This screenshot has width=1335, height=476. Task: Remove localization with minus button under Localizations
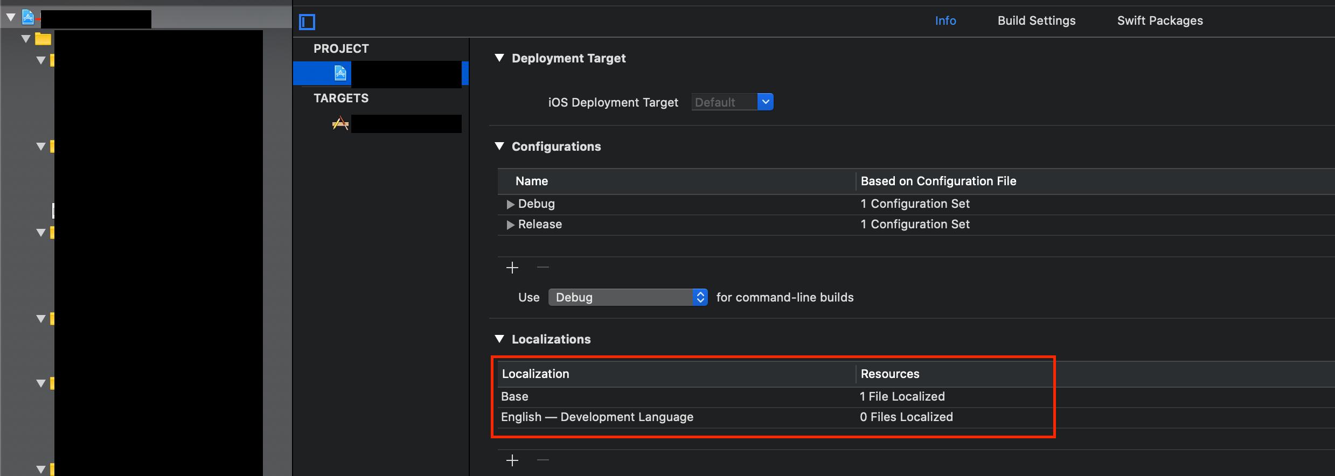point(543,460)
